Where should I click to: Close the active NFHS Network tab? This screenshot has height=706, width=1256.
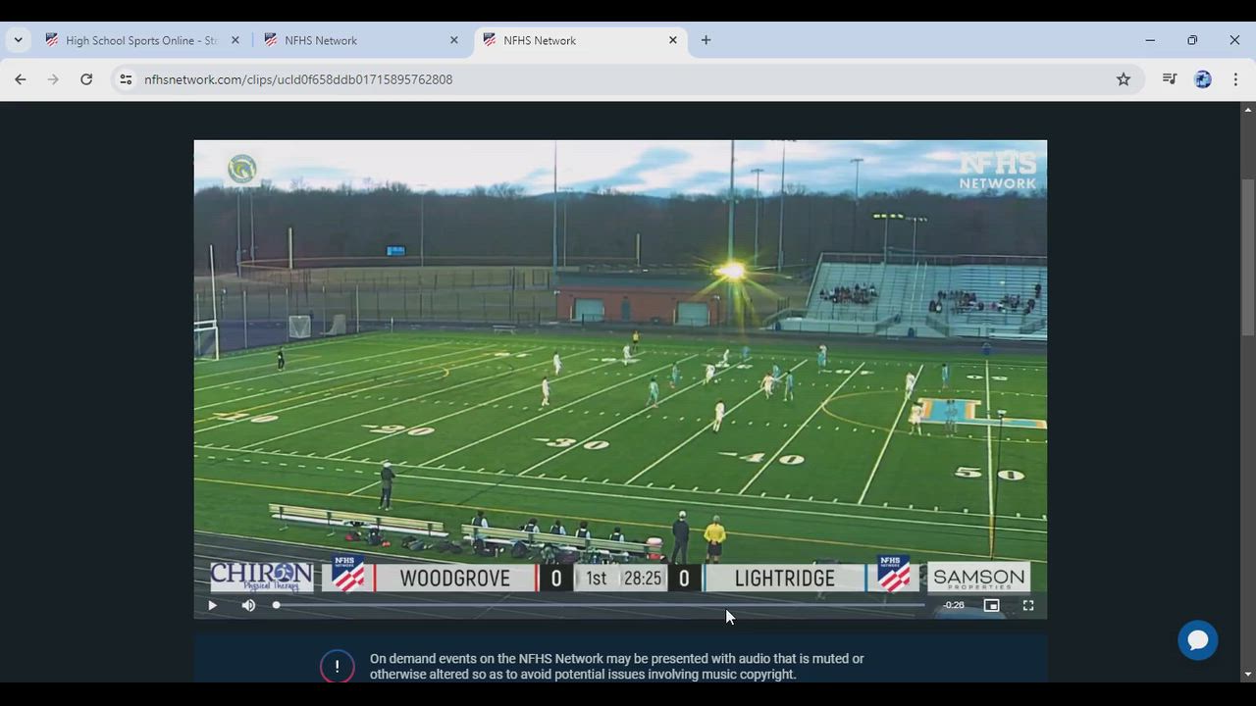pyautogui.click(x=673, y=40)
